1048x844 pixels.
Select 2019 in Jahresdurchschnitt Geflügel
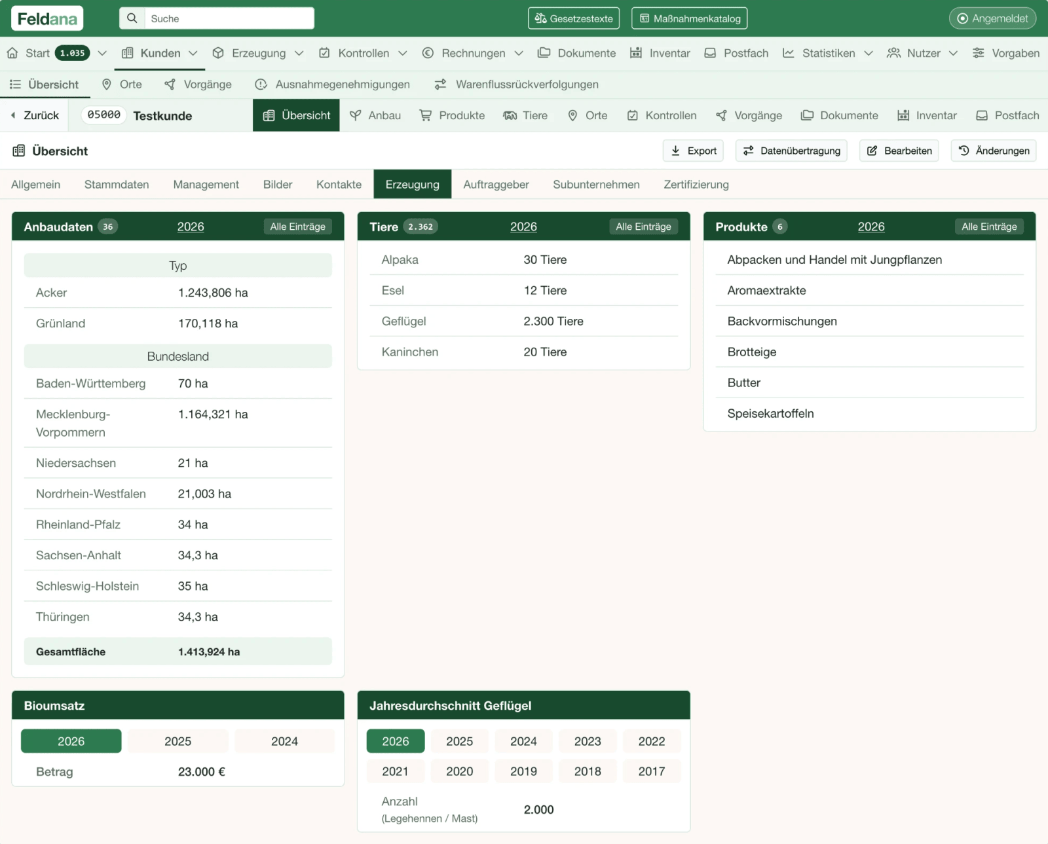523,771
